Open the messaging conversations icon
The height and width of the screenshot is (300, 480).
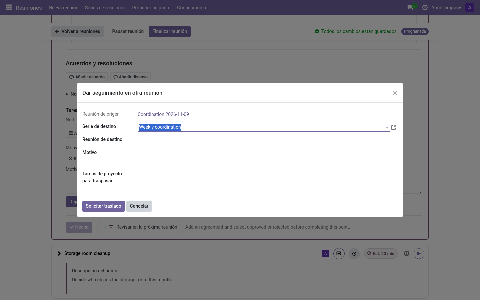click(410, 7)
